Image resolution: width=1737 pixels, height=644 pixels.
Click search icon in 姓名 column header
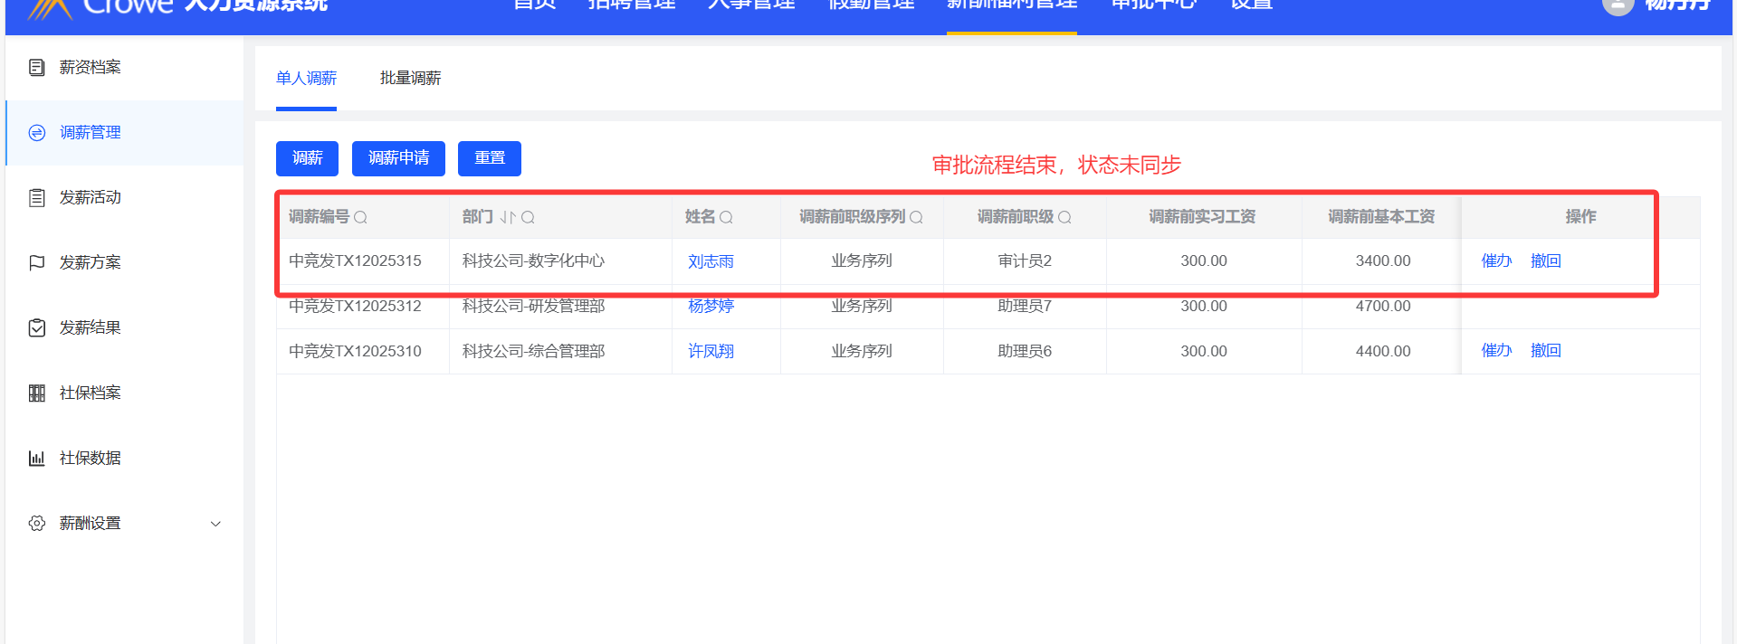[726, 218]
